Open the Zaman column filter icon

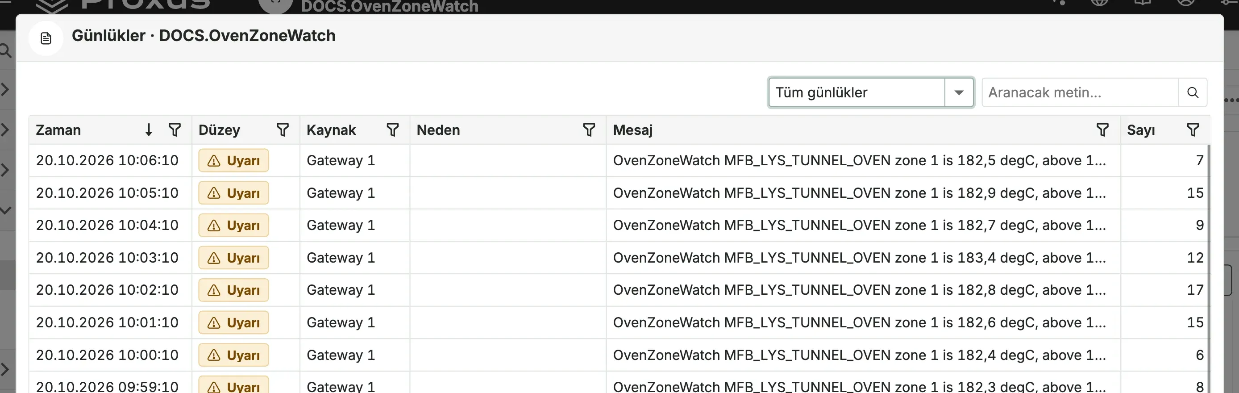click(x=175, y=130)
